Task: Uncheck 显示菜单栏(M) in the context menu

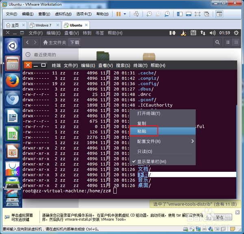Action: coord(163,162)
